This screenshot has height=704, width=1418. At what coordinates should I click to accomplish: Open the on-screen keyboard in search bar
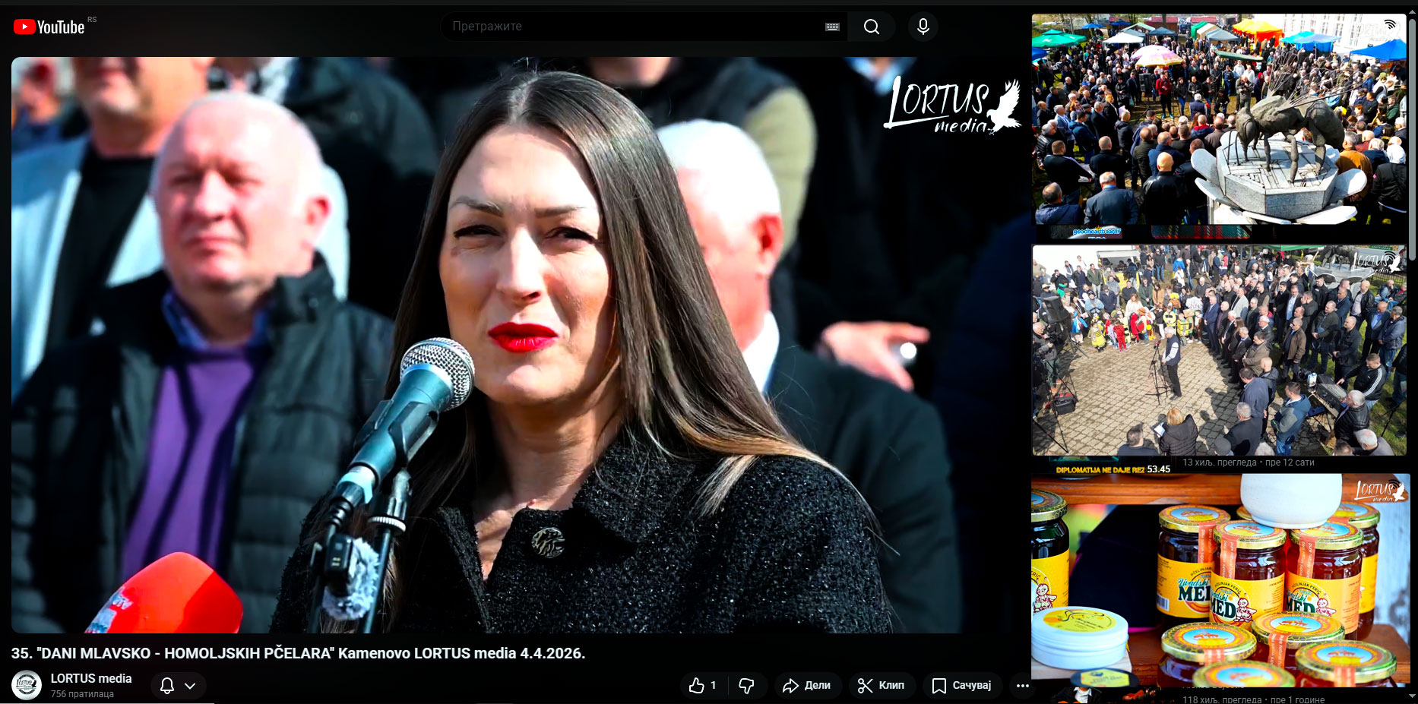[x=832, y=27]
